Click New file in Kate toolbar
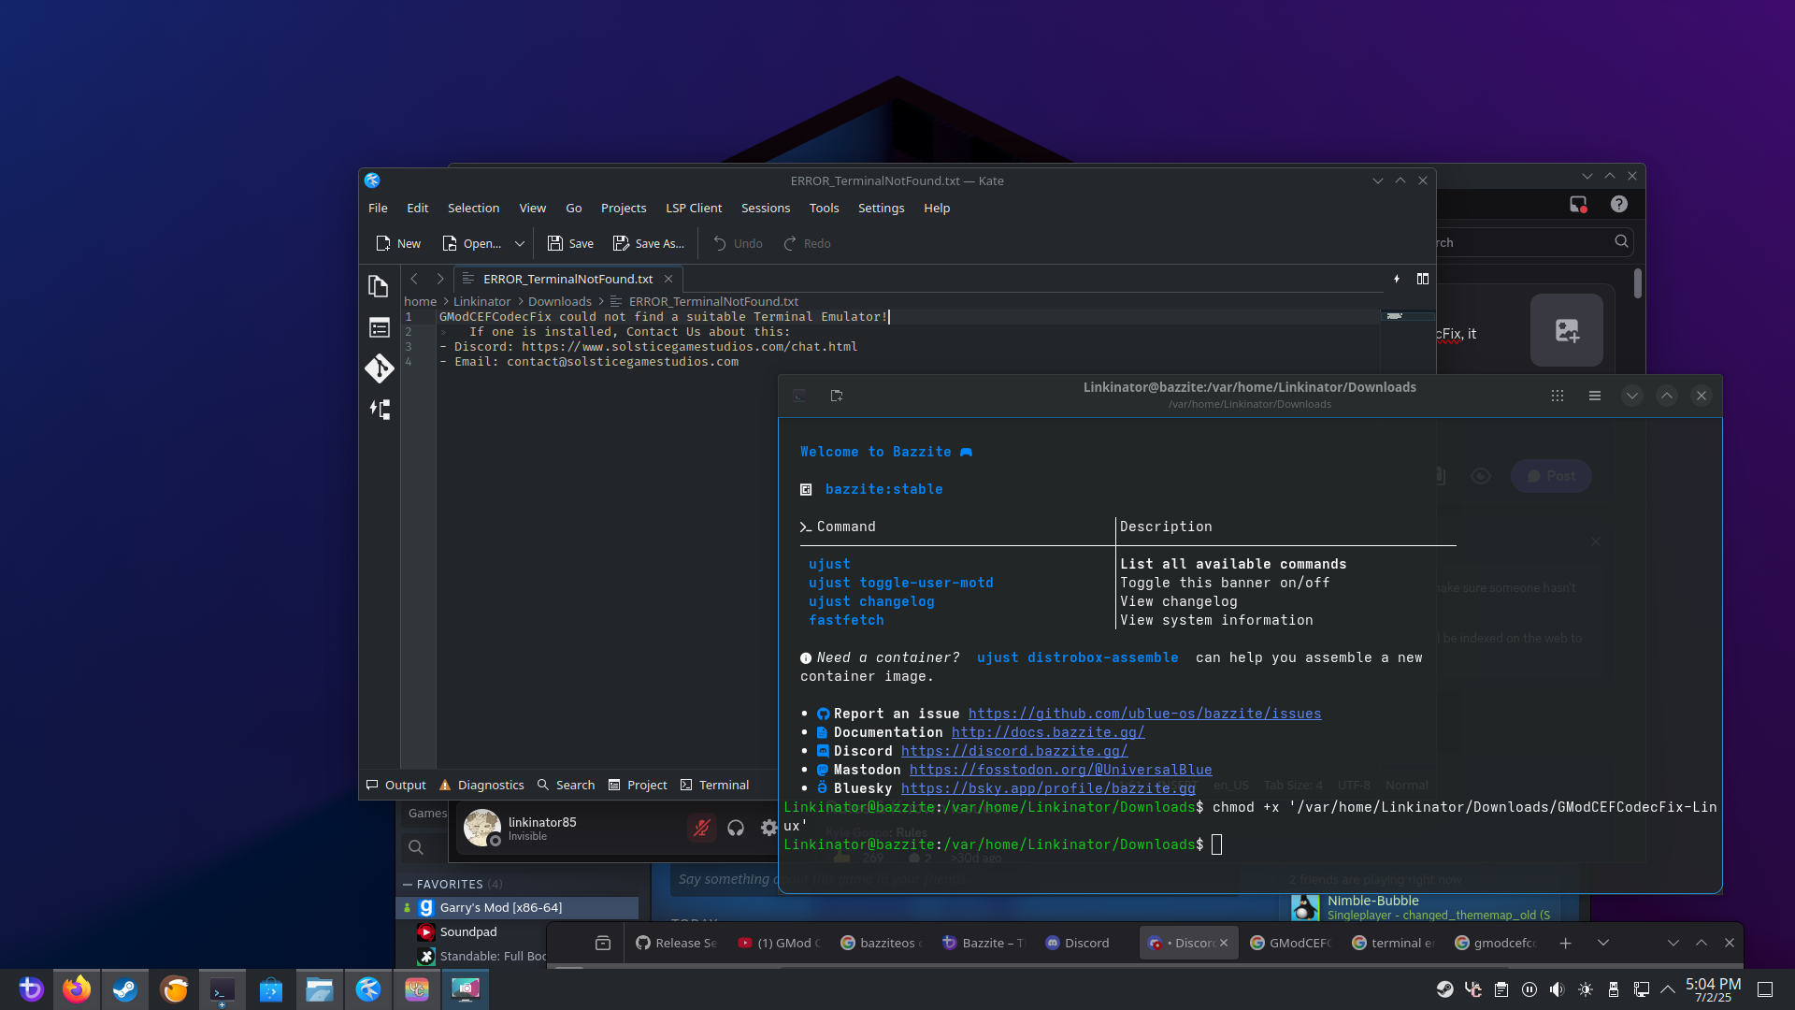 pos(398,243)
